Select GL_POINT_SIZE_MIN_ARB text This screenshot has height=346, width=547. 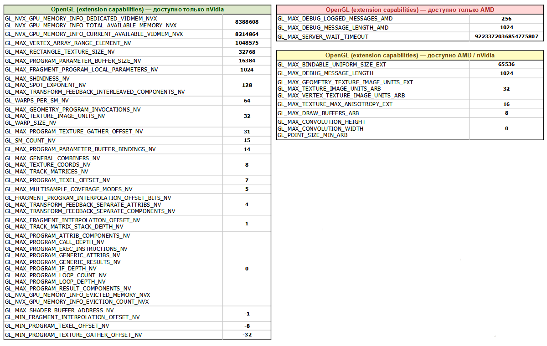pos(312,135)
